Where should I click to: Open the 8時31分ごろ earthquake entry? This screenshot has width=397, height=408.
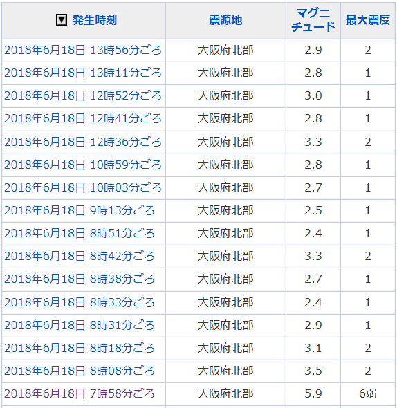click(80, 326)
